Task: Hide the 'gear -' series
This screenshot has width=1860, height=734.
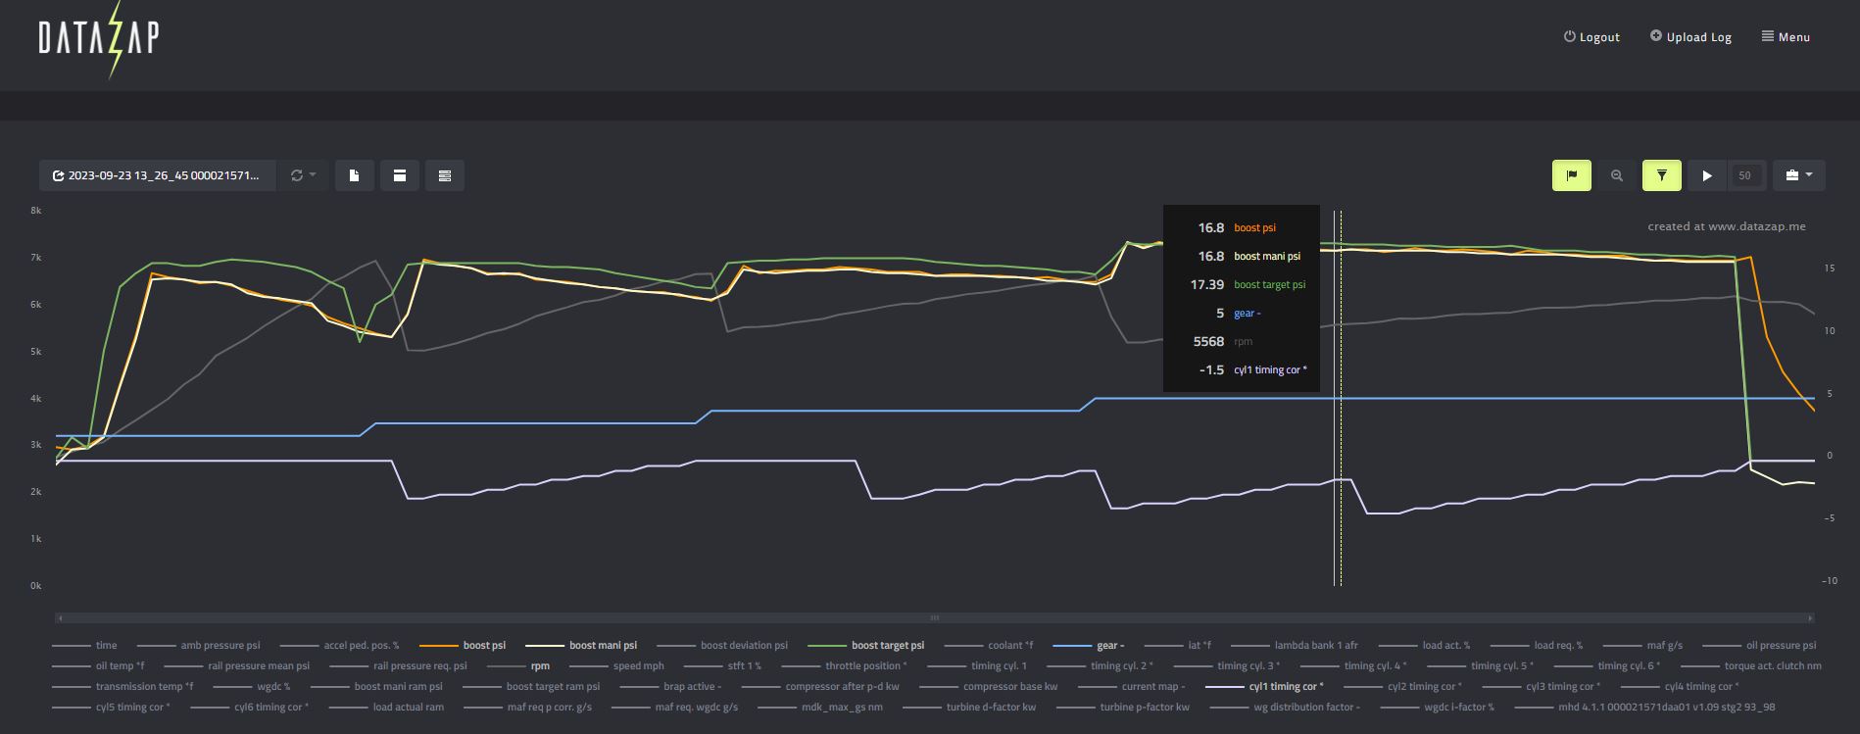Action: pyautogui.click(x=1089, y=646)
